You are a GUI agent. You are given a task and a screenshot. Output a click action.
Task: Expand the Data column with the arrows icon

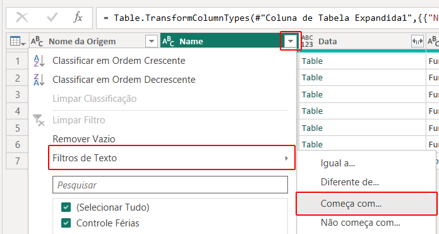417,42
